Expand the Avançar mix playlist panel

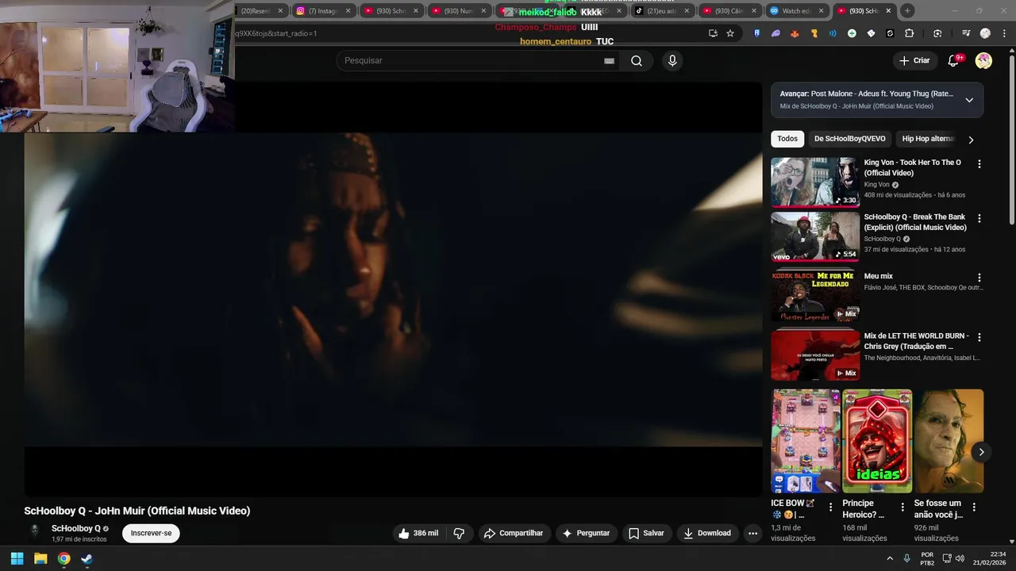[969, 100]
